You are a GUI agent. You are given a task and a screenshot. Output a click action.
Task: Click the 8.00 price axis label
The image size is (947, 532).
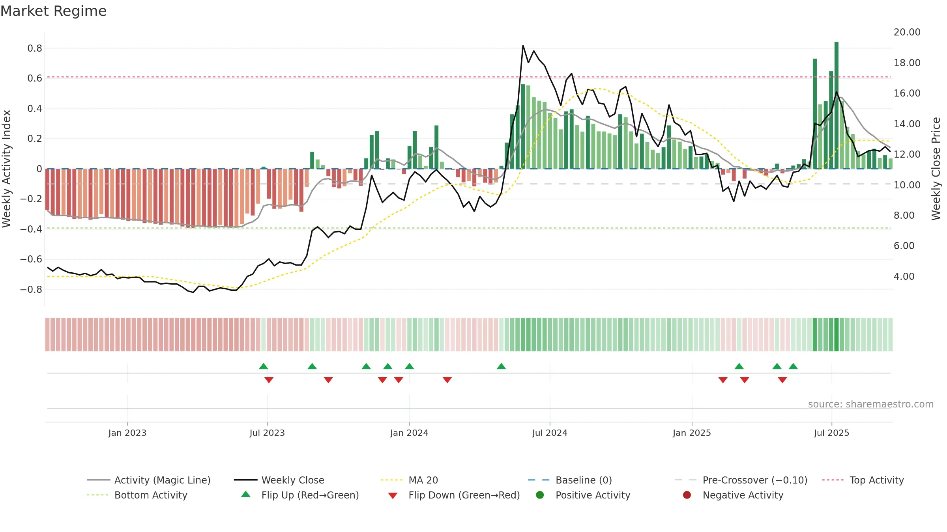(904, 215)
